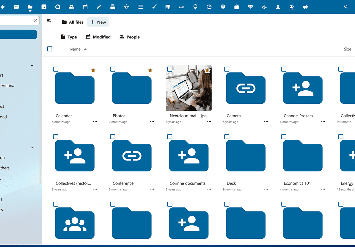355x247 pixels.
Task: Go to All files breadcrumb
Action: 73,22
